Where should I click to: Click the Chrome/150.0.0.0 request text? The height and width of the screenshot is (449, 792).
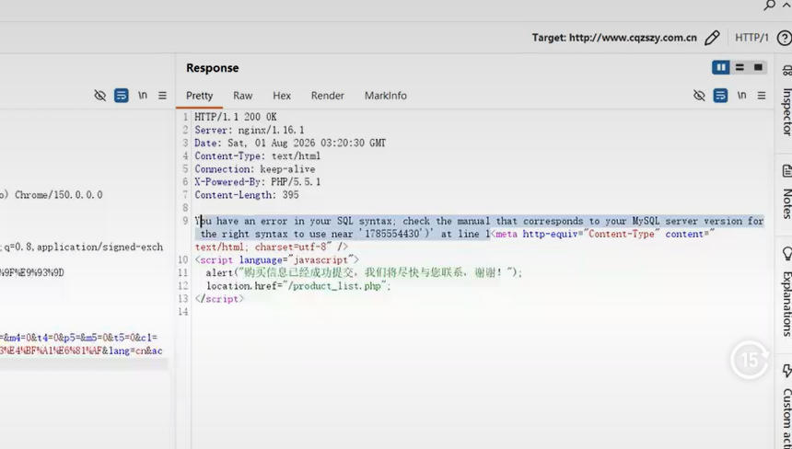coord(59,195)
